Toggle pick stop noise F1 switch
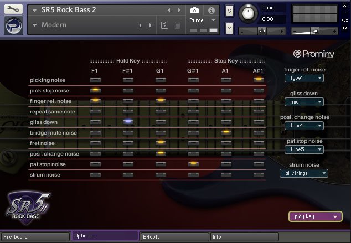Screen dimensions: 351x243 (x=95, y=90)
